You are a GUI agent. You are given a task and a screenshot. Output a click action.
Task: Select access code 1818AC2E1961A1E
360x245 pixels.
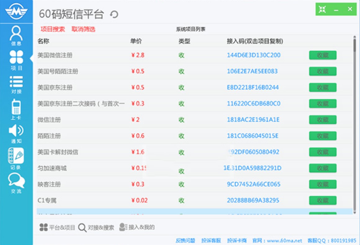click(253, 120)
